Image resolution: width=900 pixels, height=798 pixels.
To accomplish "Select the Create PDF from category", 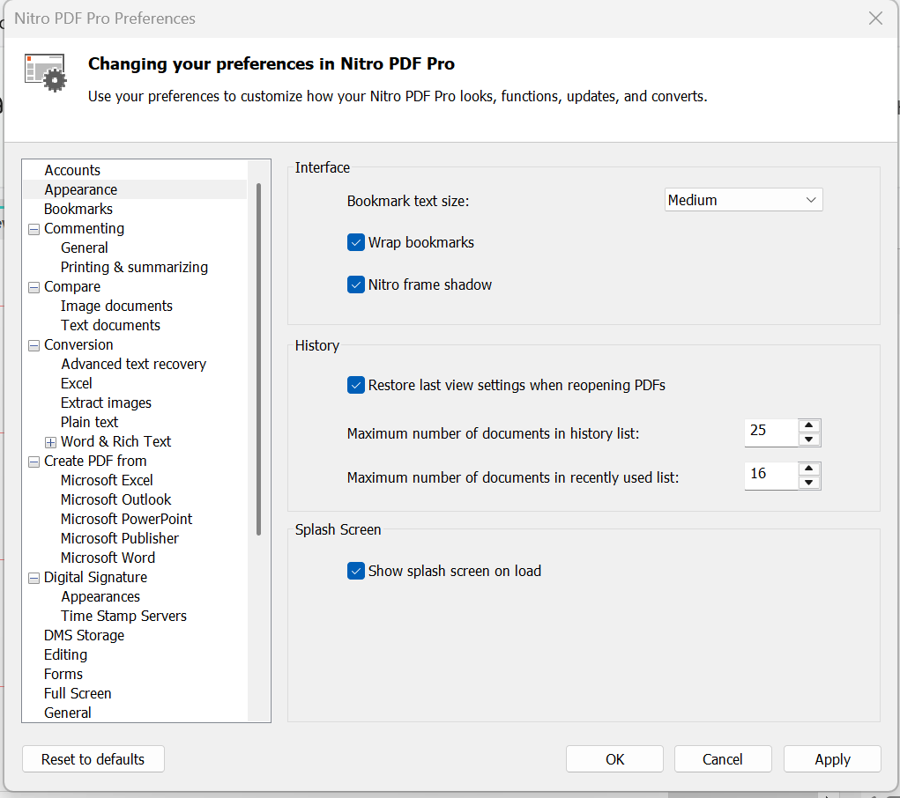I will (x=95, y=462).
